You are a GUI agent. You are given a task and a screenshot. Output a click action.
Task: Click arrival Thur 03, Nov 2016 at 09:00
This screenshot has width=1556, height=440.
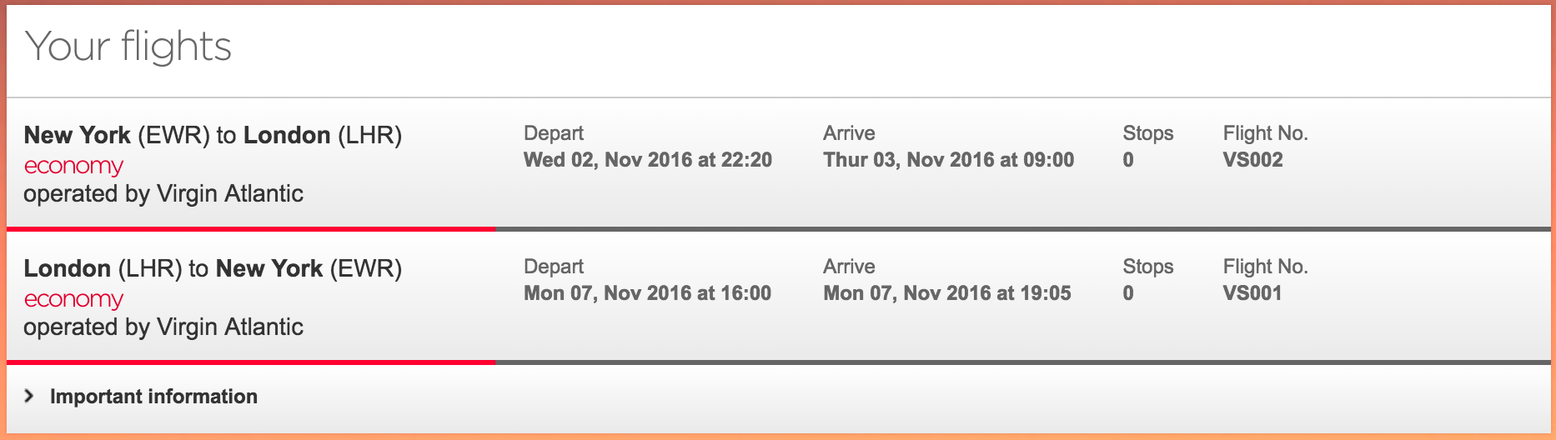(948, 160)
